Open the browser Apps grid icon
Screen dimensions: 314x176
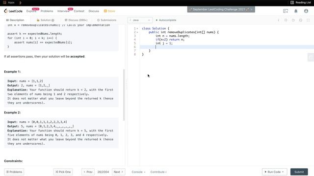pyautogui.click(x=4, y=2)
